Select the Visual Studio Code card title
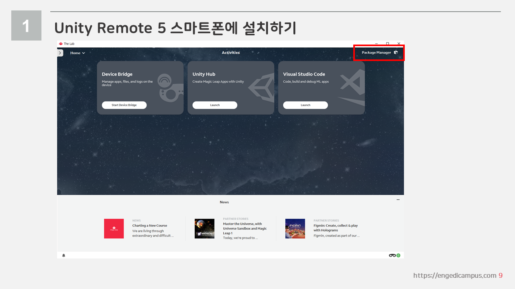 pyautogui.click(x=304, y=74)
